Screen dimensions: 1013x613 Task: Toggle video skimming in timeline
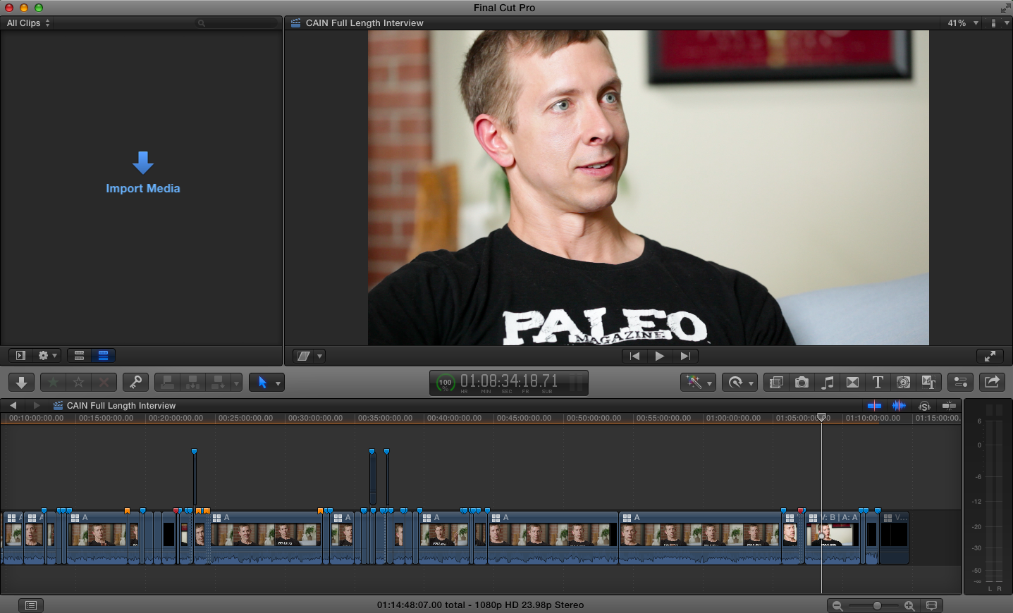tap(874, 405)
